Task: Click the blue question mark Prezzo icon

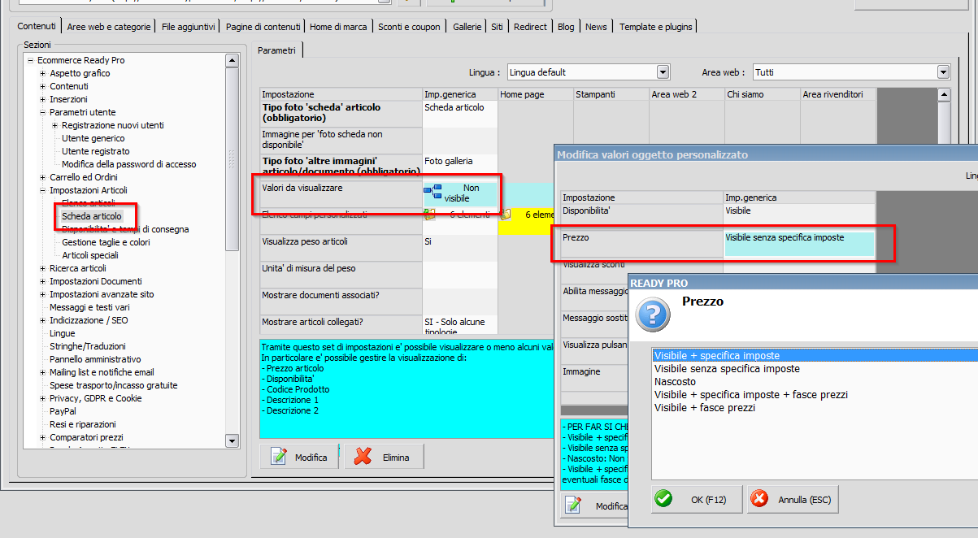Action: coord(653,313)
